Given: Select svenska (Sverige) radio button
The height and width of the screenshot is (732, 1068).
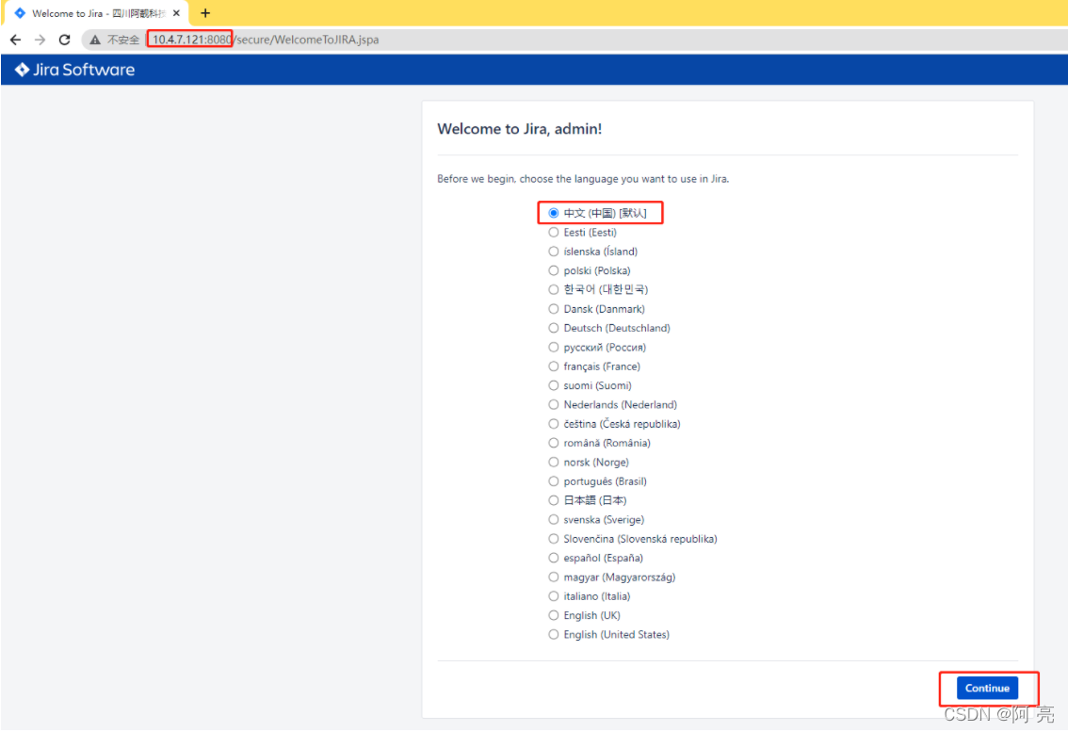Looking at the screenshot, I should tap(554, 519).
